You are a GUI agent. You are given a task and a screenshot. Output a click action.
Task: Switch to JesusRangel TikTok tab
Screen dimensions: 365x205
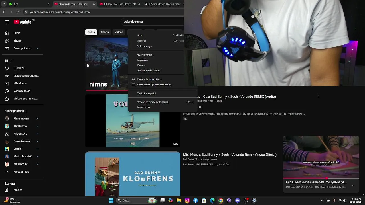[164, 4]
